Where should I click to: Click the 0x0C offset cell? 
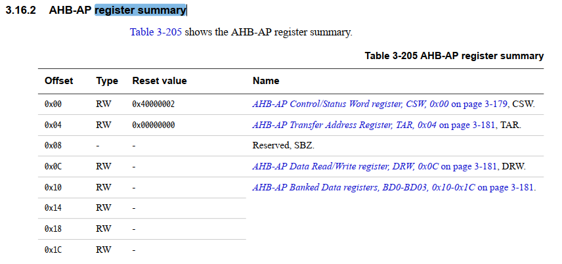[x=53, y=167]
